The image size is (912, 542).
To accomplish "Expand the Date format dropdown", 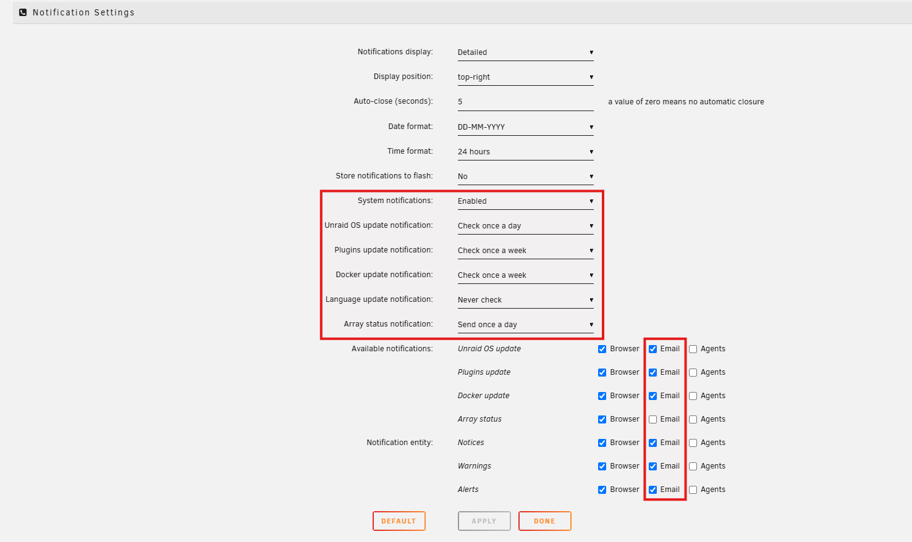I will click(525, 127).
